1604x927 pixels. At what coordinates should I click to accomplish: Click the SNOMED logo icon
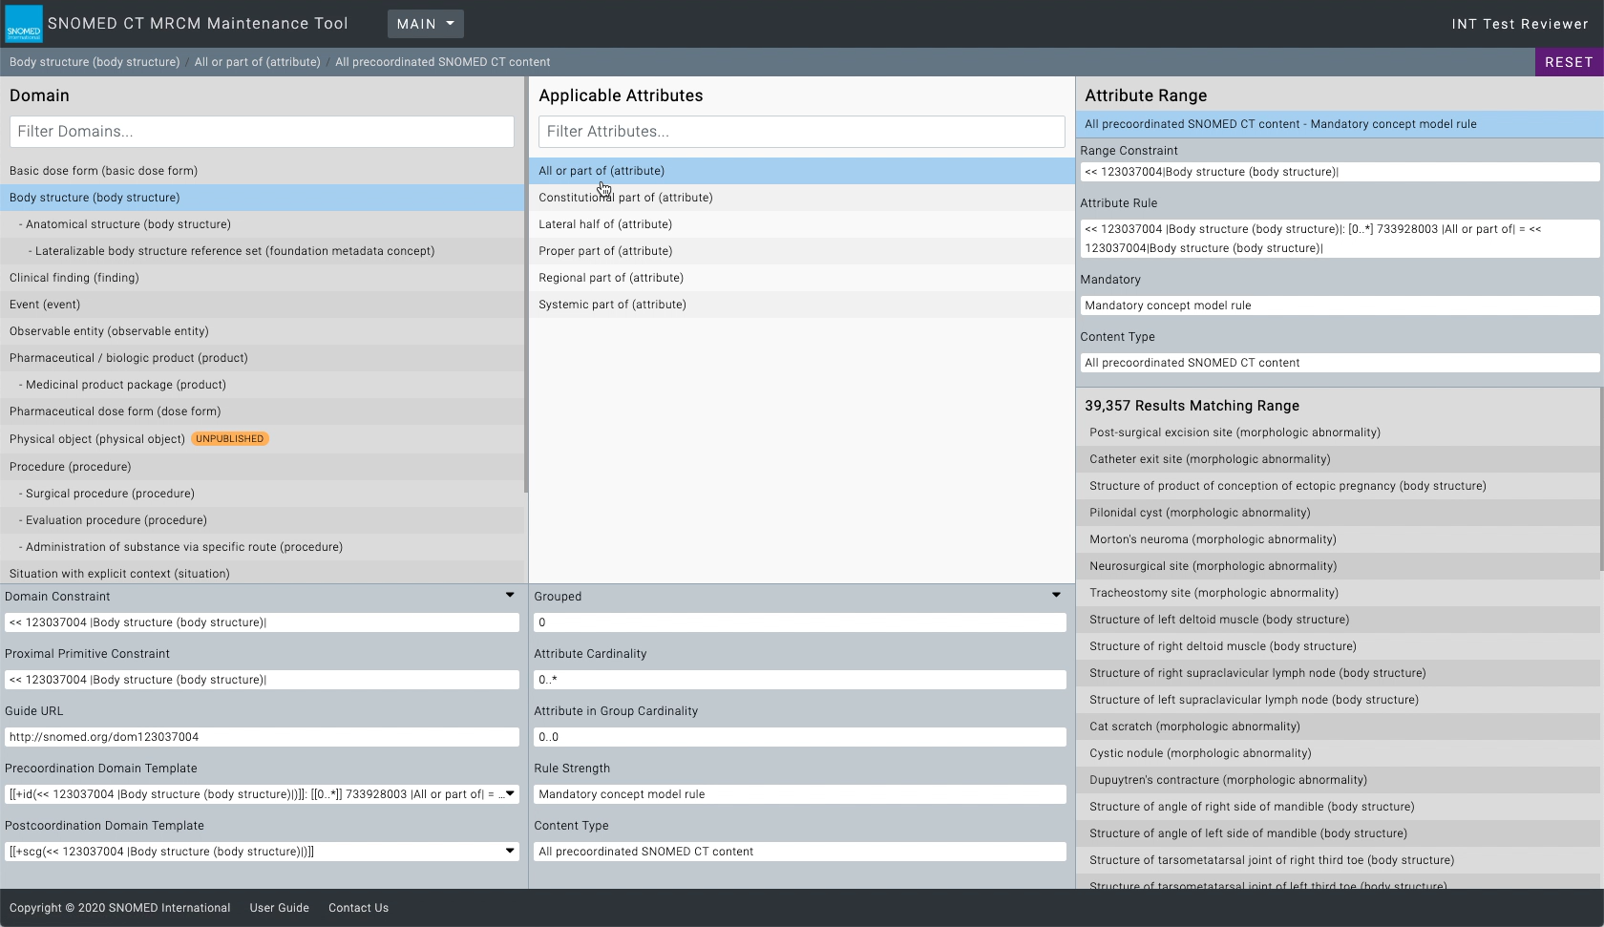point(24,24)
